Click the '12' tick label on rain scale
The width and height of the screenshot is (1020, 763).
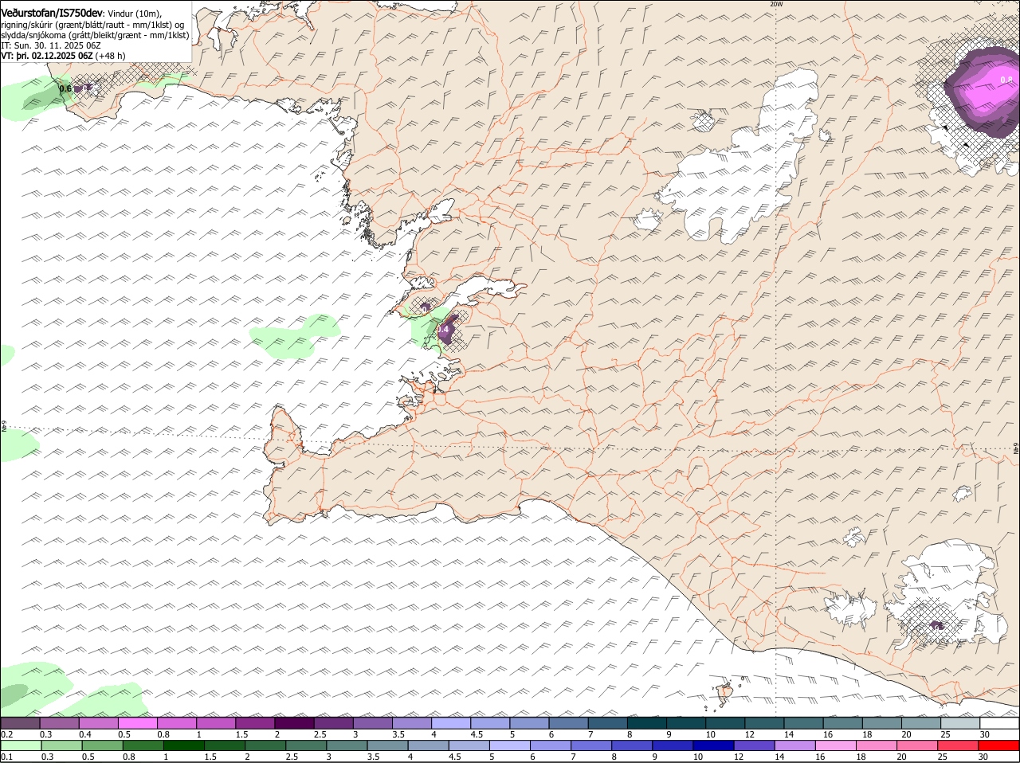coord(738,757)
